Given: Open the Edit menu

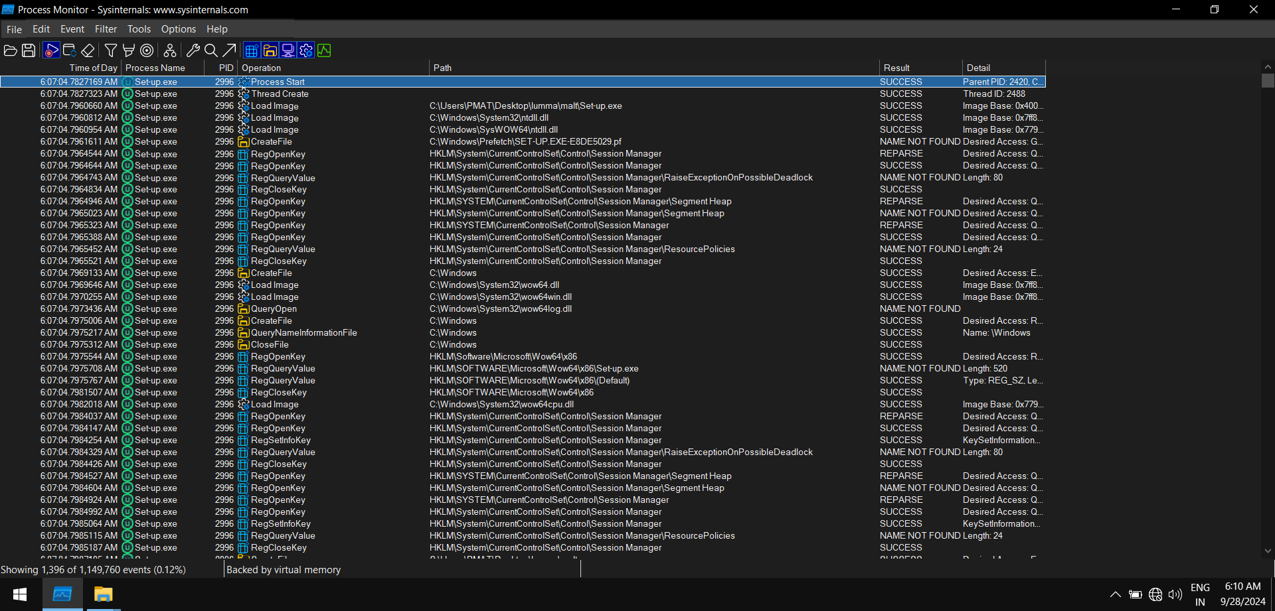Looking at the screenshot, I should click(x=41, y=29).
